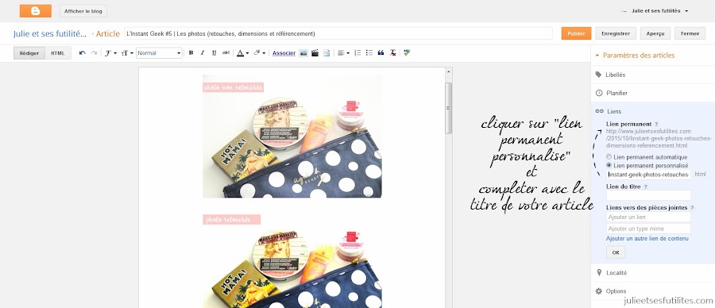The height and width of the screenshot is (308, 715).
Task: Click the Options gear icon
Action: [x=599, y=291]
